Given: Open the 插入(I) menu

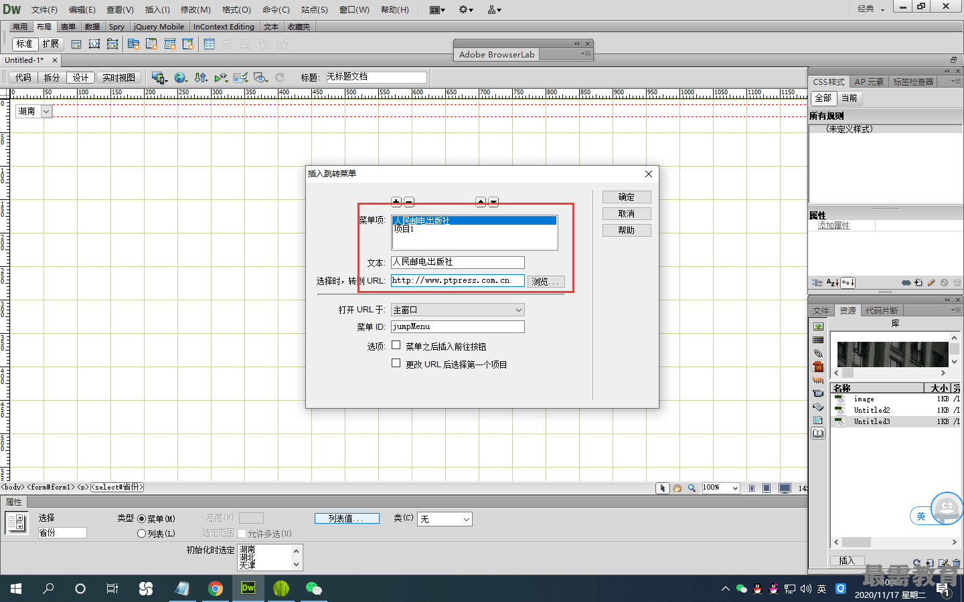Looking at the screenshot, I should point(157,9).
